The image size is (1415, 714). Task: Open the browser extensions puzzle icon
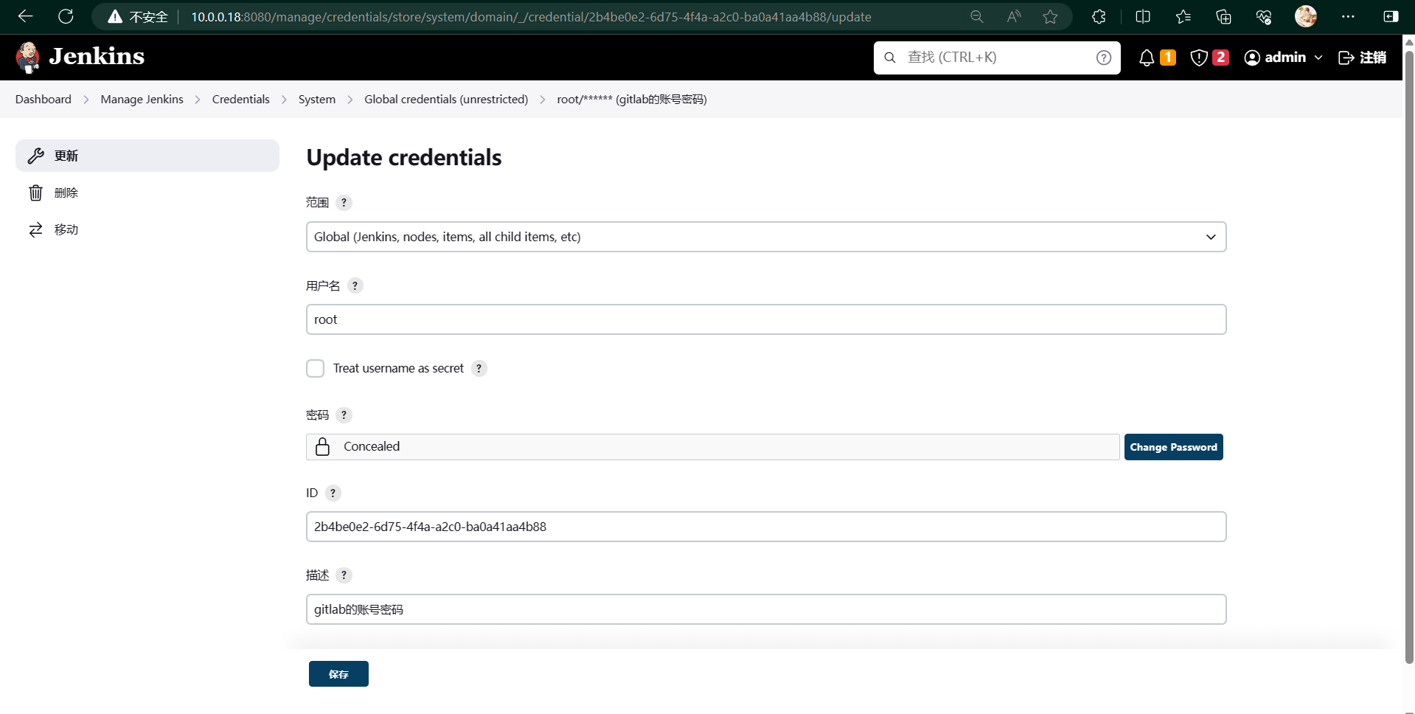click(x=1099, y=16)
